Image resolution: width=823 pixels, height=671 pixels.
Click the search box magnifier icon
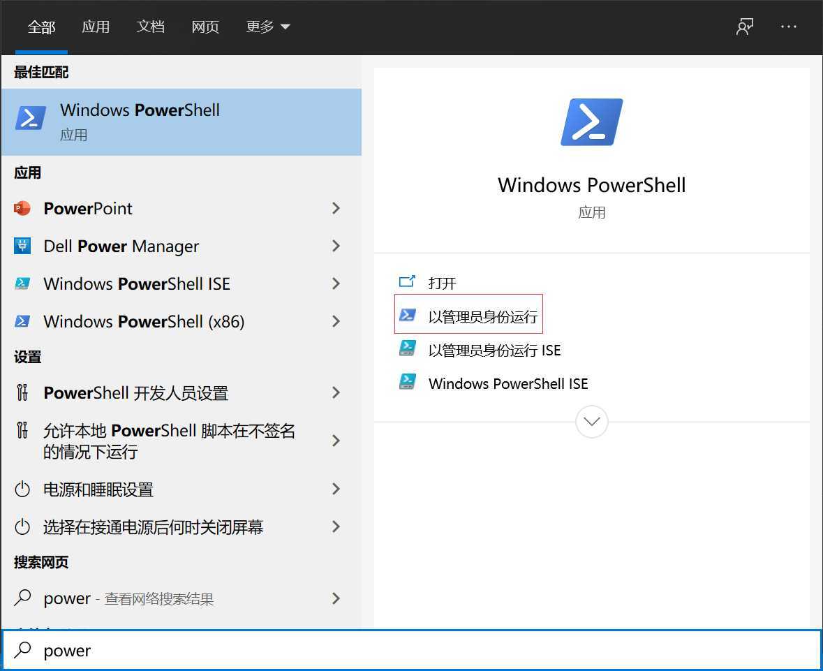pos(22,649)
